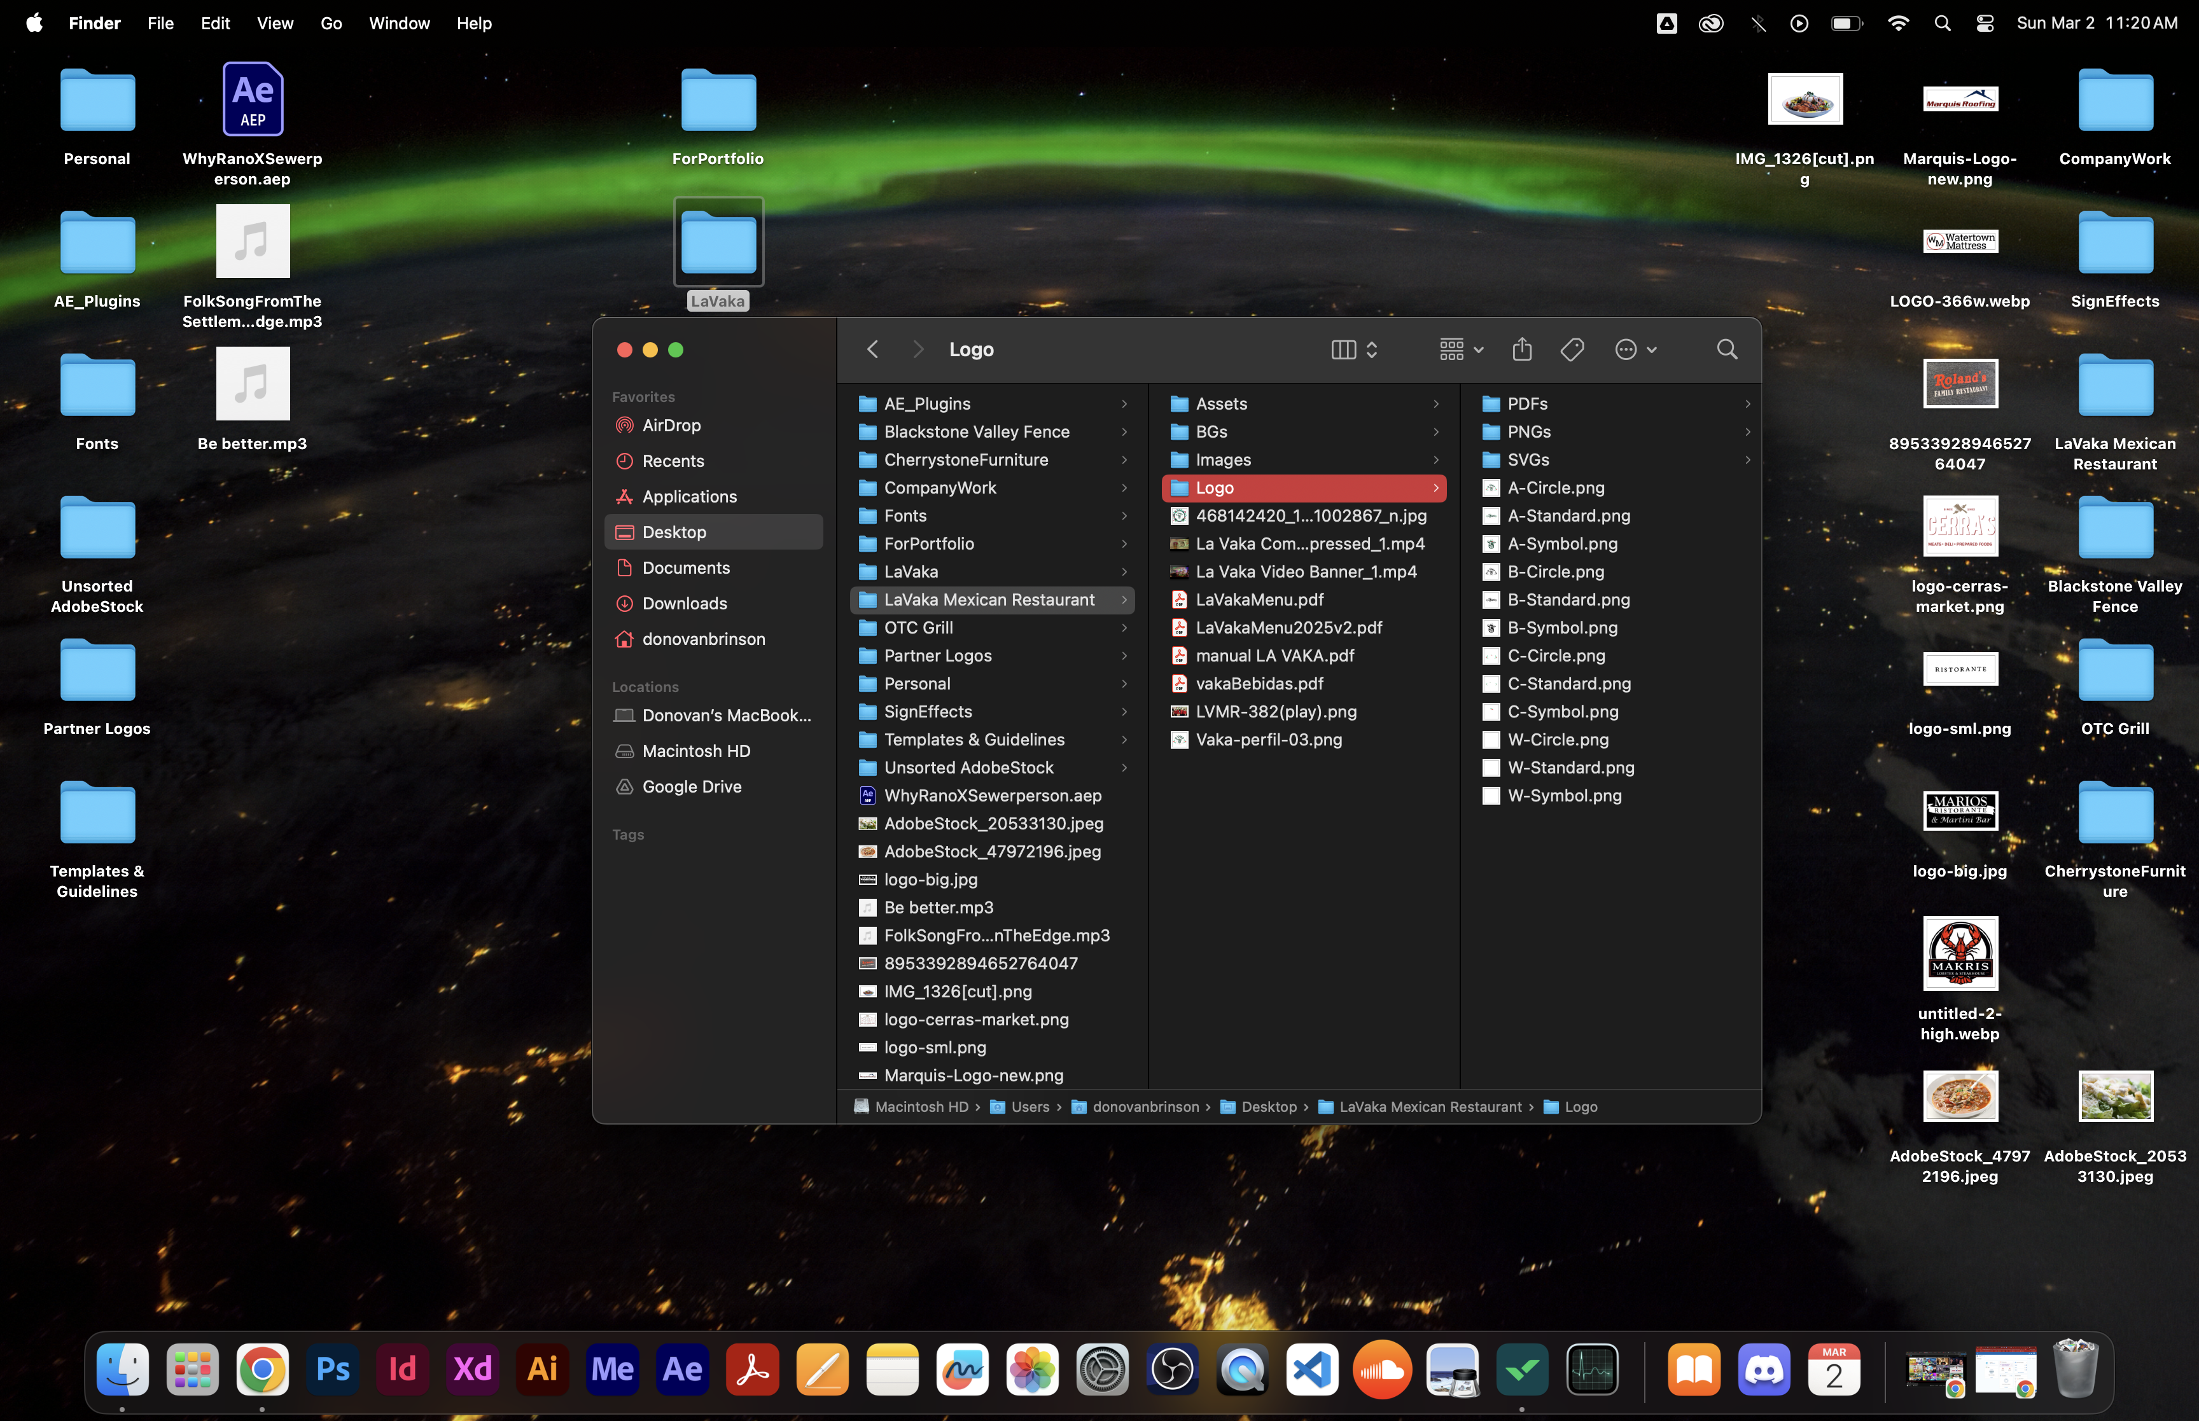The height and width of the screenshot is (1421, 2199).
Task: Click the Finder back arrow
Action: (x=872, y=349)
